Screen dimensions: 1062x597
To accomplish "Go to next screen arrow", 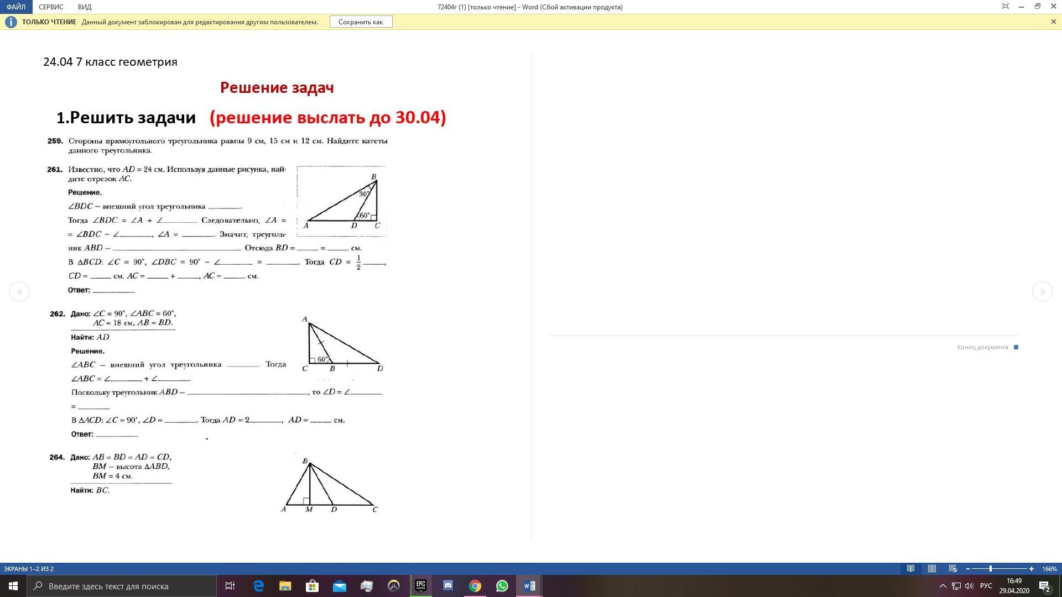I will (x=1042, y=291).
